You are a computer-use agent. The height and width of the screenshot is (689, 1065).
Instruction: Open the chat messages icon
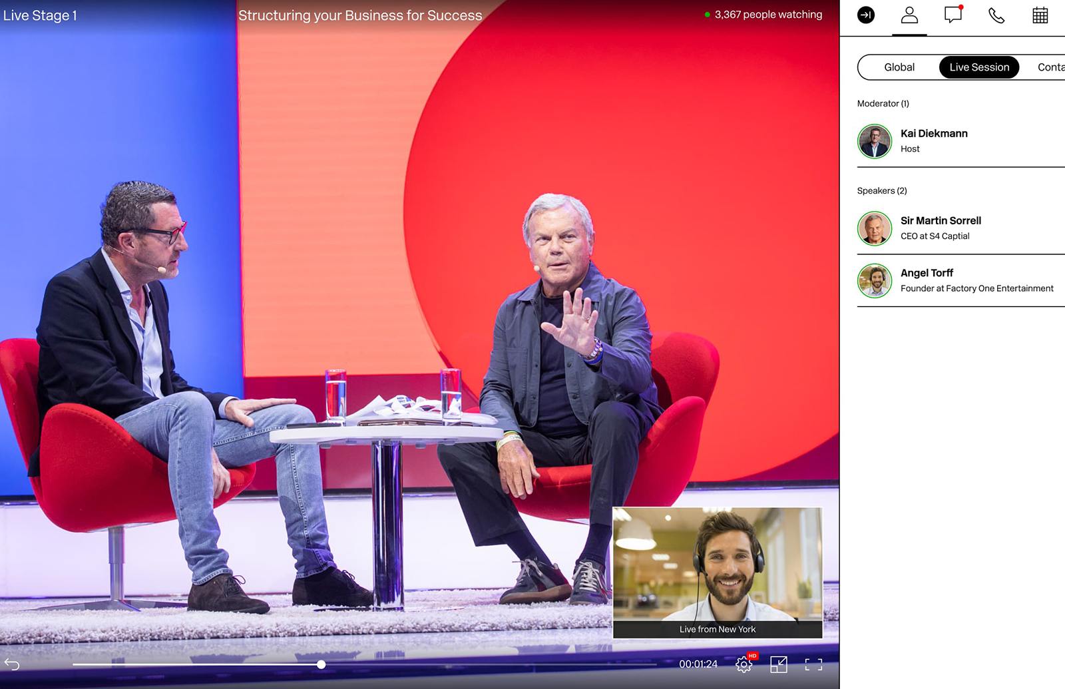coord(953,15)
